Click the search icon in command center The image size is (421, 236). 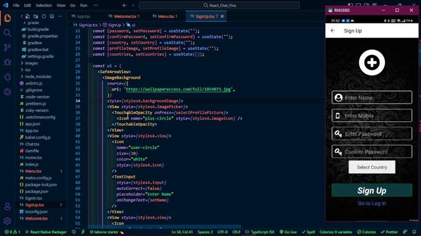pos(206,5)
